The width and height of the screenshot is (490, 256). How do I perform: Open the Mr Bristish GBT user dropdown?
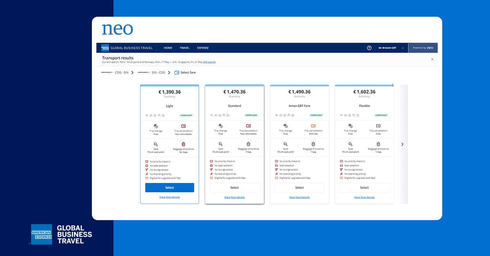(391, 48)
